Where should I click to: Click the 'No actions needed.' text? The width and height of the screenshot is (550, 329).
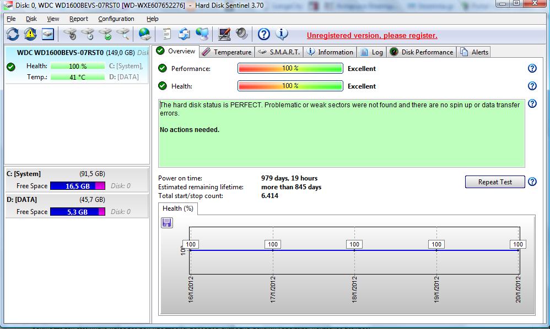pos(190,129)
